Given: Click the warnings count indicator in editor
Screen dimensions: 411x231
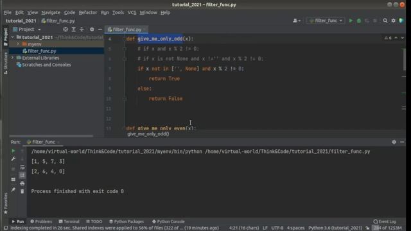Looking at the screenshot, I should pyautogui.click(x=388, y=38).
